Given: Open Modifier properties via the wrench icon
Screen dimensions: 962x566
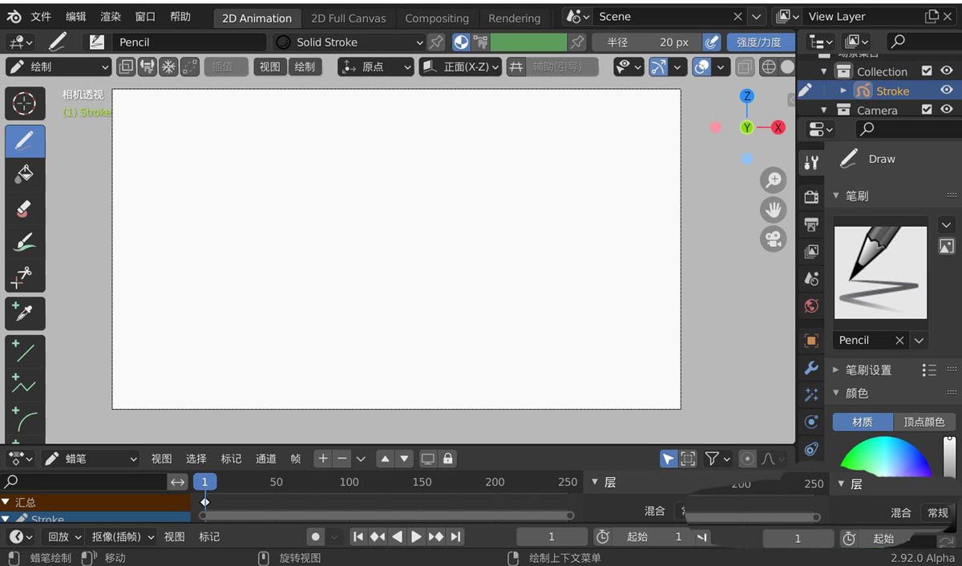Looking at the screenshot, I should point(810,368).
